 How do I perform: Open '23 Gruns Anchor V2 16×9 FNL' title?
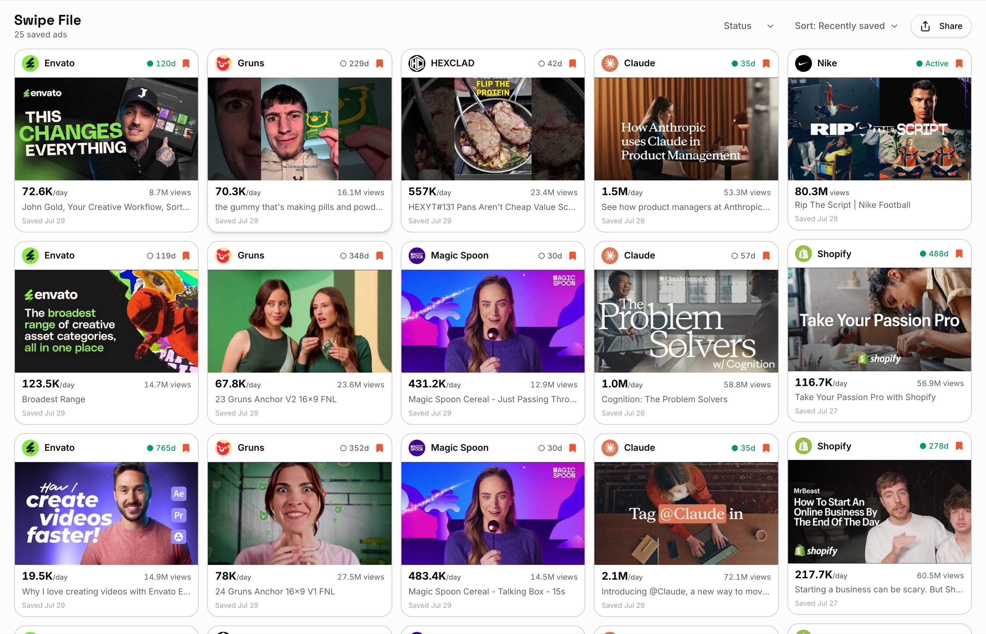[276, 399]
